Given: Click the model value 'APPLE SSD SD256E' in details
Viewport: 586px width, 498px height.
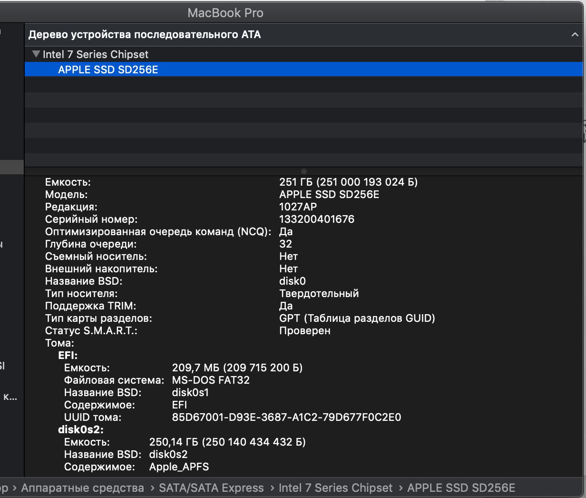Looking at the screenshot, I should [x=329, y=195].
